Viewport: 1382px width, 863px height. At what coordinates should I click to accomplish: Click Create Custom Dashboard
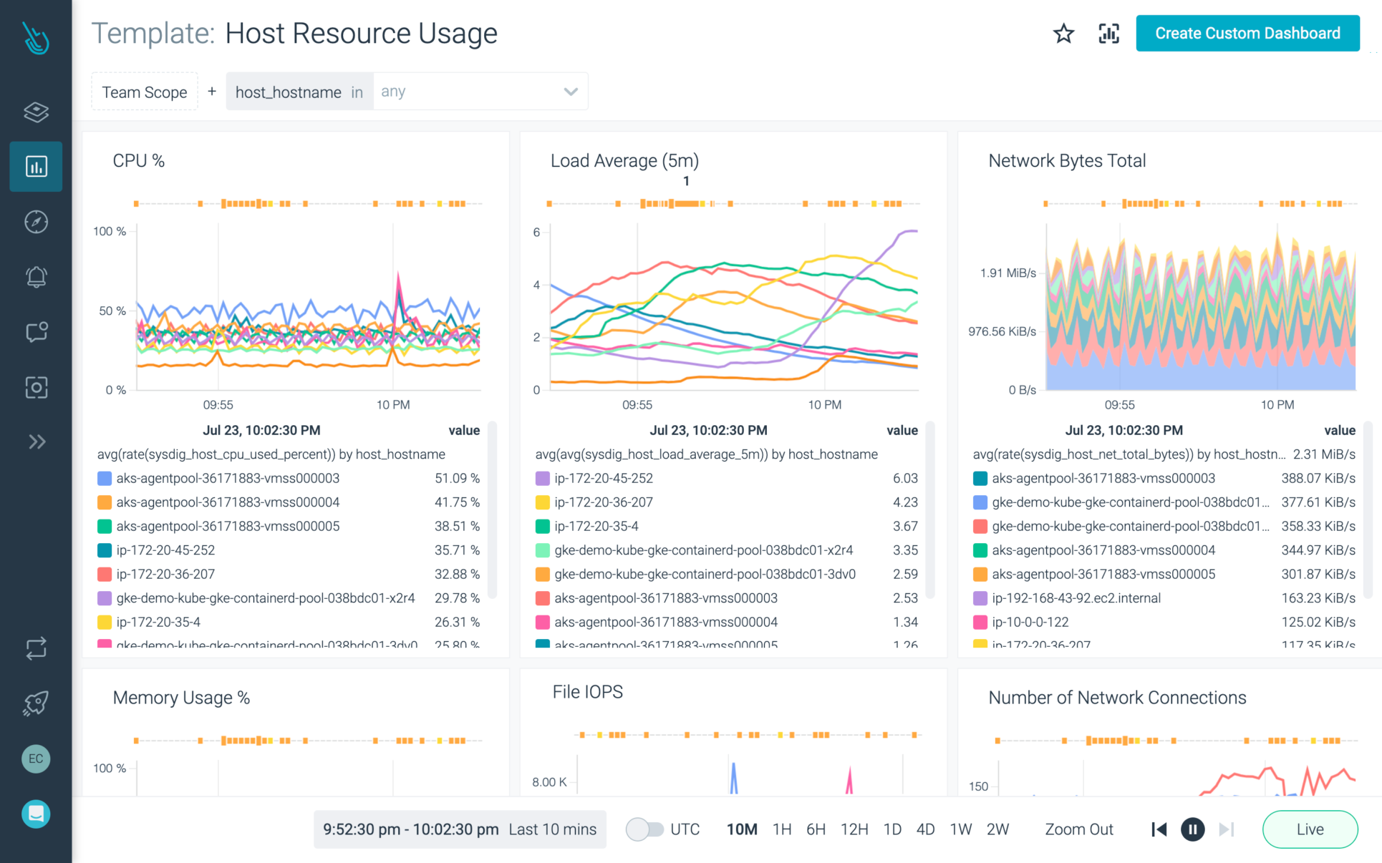point(1247,33)
